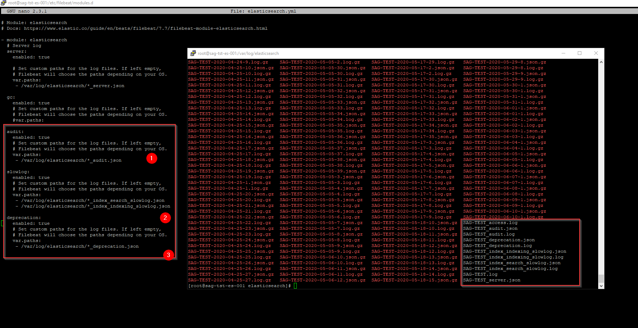
Task: Click the file name 'SAG-TEST-2020-04-25-27.log.gz'
Action: click(x=229, y=280)
